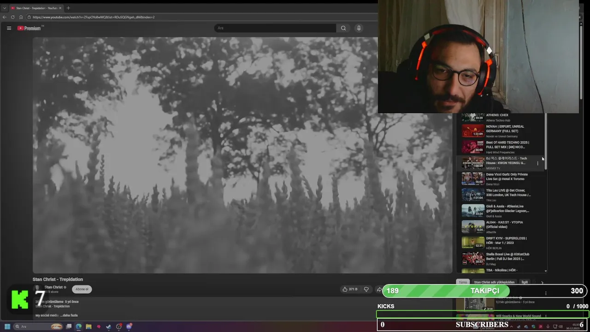The height and width of the screenshot is (332, 590).
Task: Play AL044 - KAS:ST - VTOPIA video
Action: tap(504, 225)
